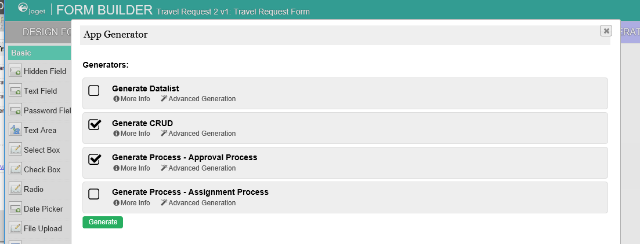Open More Info under Generate Datalist
This screenshot has width=640, height=244.
tap(132, 99)
